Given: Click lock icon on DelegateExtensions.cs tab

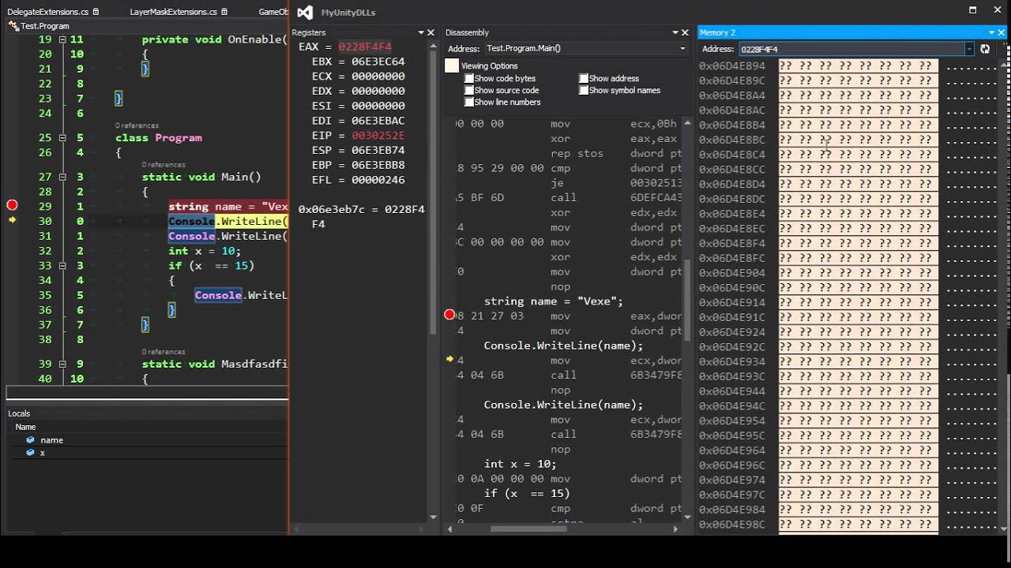Looking at the screenshot, I should 96,12.
